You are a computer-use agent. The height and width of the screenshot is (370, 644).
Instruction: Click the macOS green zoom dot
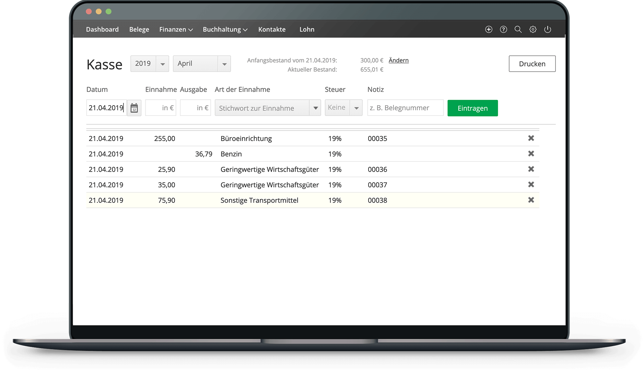pos(109,12)
